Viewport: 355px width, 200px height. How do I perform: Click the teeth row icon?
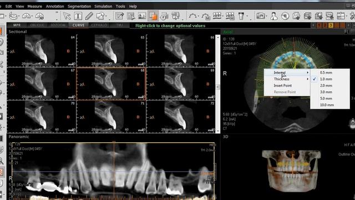217,16
